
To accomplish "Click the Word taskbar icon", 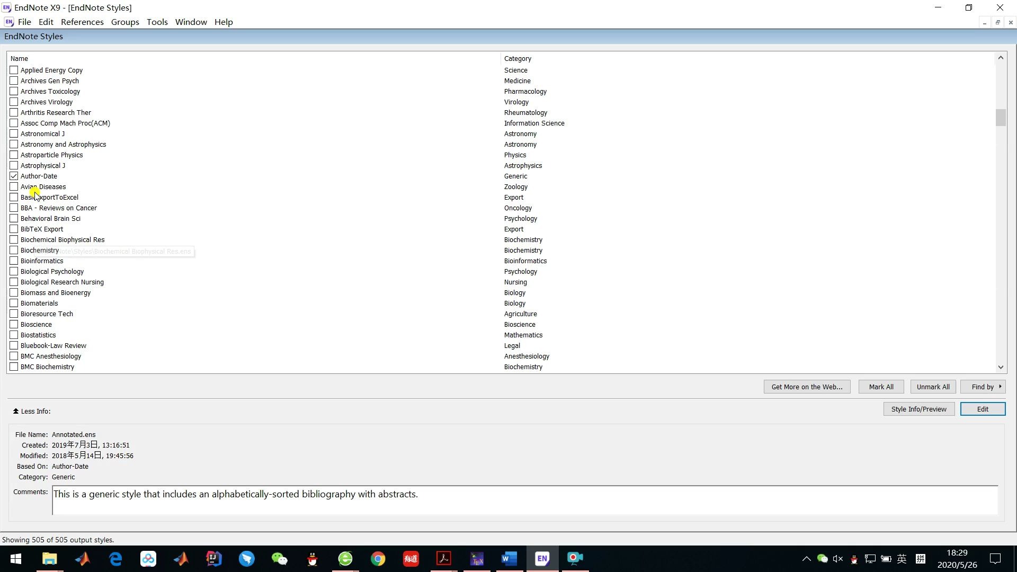I will pyautogui.click(x=509, y=559).
